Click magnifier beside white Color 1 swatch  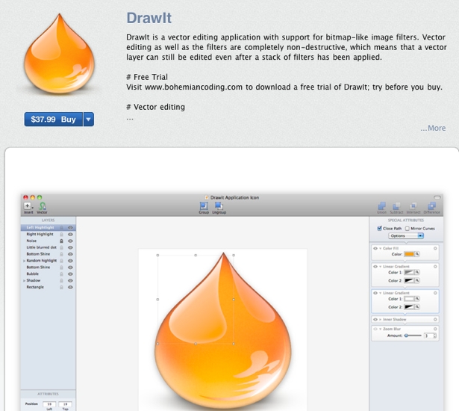click(417, 299)
